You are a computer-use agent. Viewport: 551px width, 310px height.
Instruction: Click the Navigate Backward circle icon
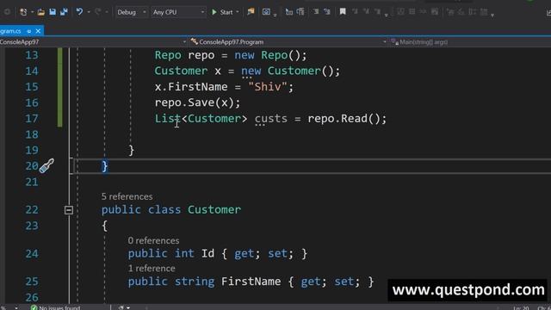[x=7, y=12]
